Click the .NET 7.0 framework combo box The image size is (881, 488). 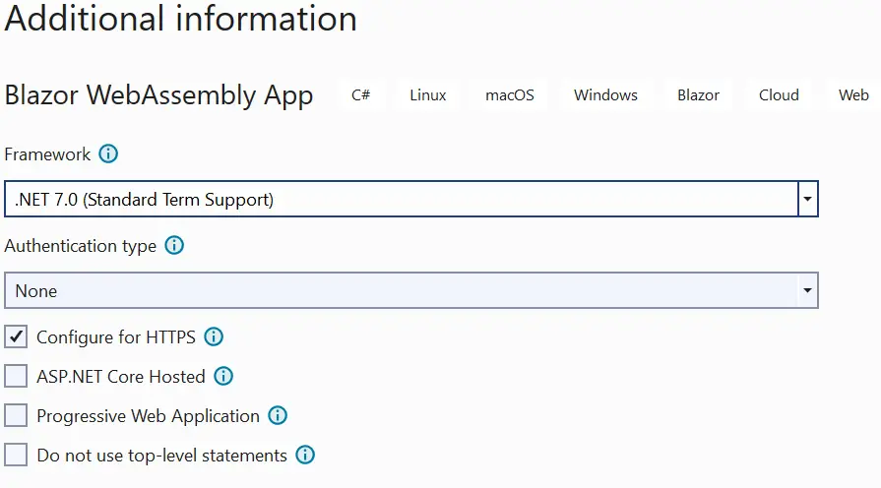[x=411, y=199]
